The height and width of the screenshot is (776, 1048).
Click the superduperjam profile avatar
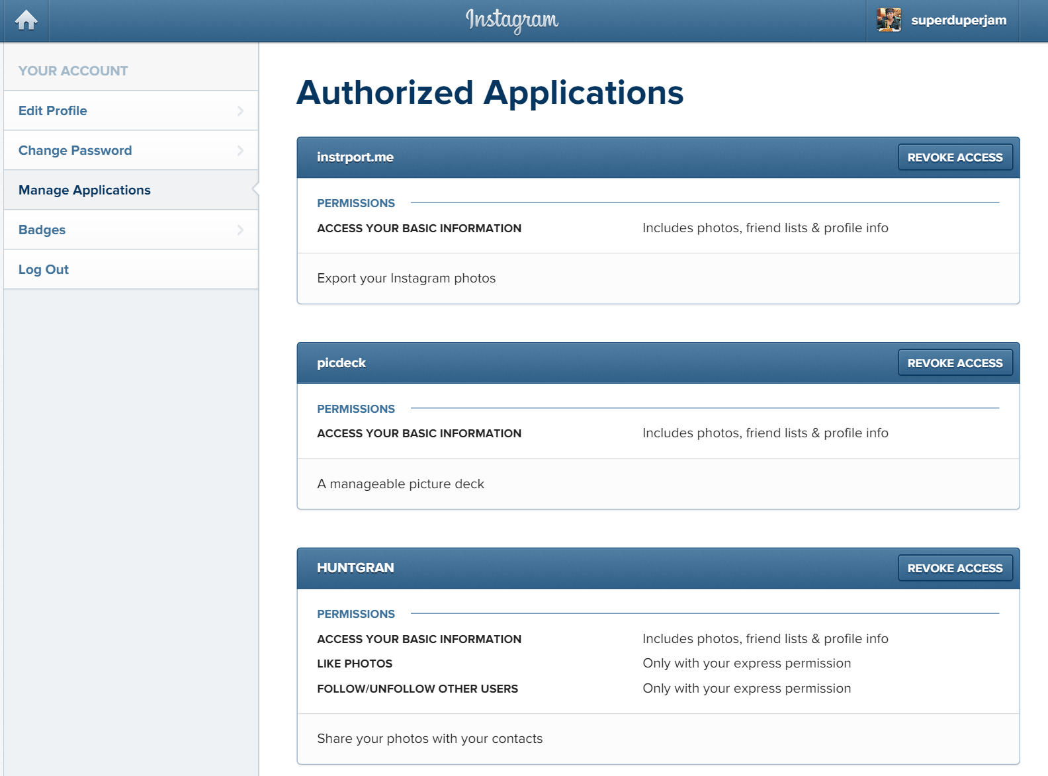point(889,21)
